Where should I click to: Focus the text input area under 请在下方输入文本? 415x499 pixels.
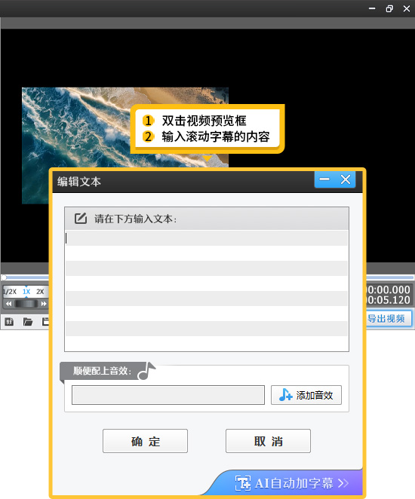207,290
